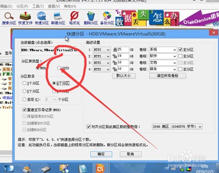Toggle the lock icon beside partition 4 size
The image size is (219, 173).
115,69
